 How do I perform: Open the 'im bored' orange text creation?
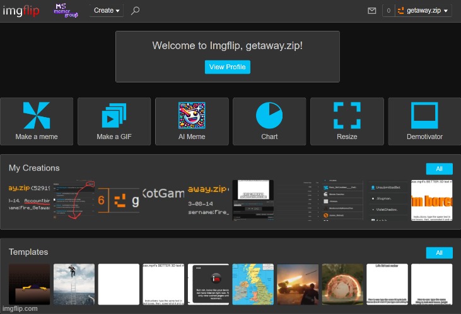pos(431,201)
